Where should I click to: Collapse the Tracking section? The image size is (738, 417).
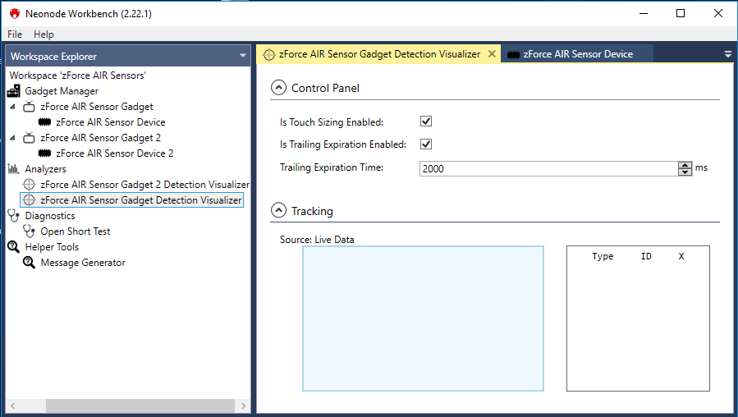pyautogui.click(x=278, y=211)
